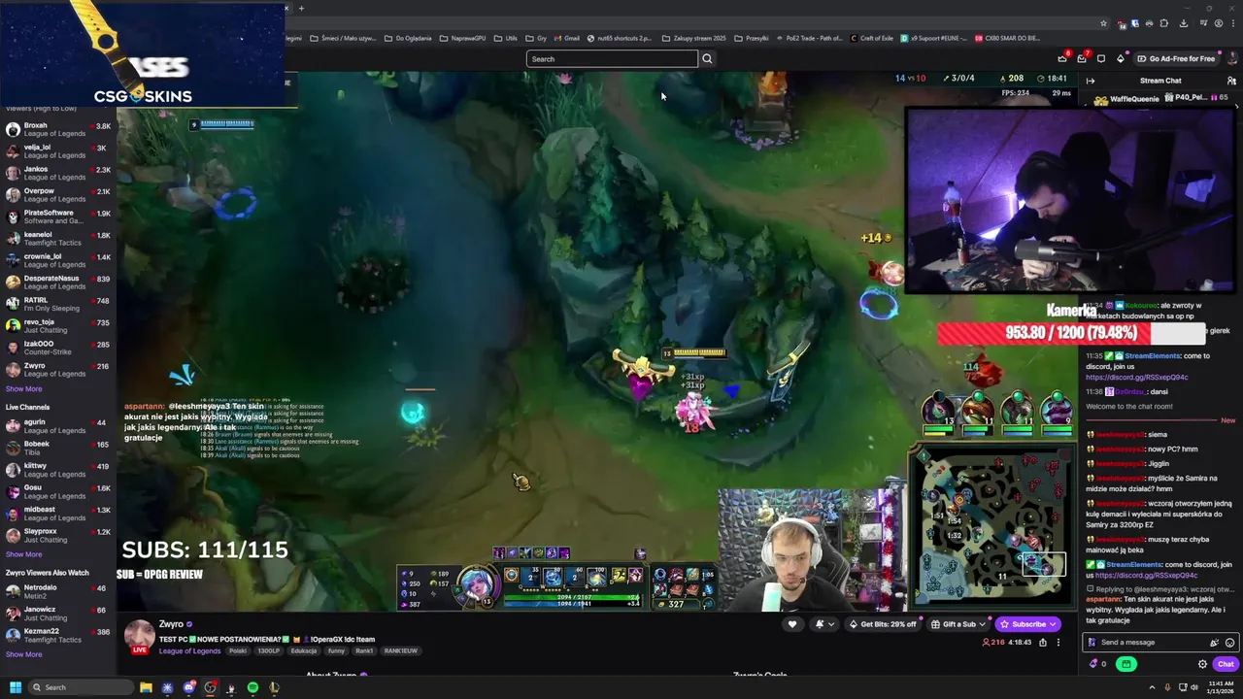
Task: Open Do Oglądania bookmarks folder
Action: 408,38
